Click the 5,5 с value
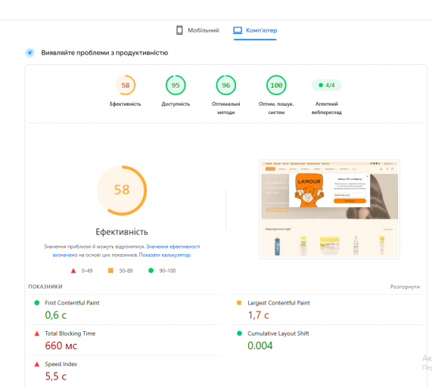Screen dimensions: 432x387 pyautogui.click(x=56, y=376)
